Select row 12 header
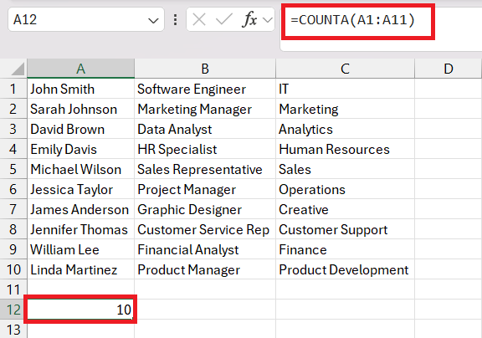 point(13,310)
